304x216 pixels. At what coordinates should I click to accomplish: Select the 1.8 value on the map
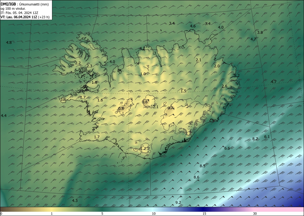[x=95, y=82]
